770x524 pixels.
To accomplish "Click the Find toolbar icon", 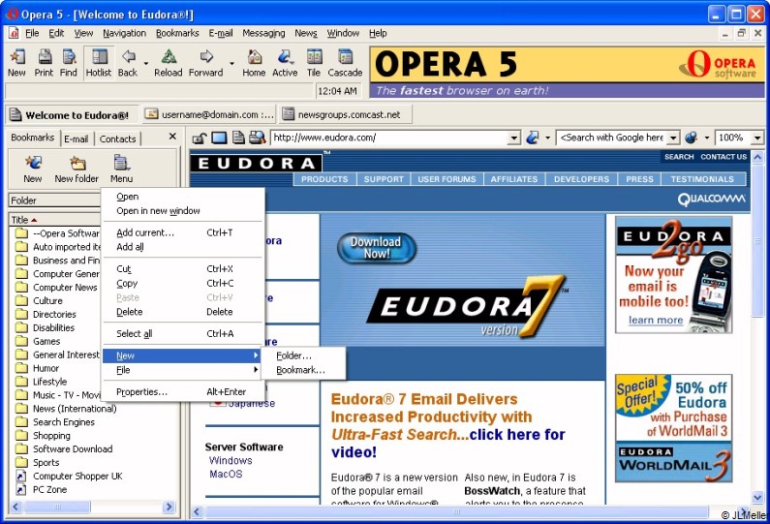I will [69, 57].
